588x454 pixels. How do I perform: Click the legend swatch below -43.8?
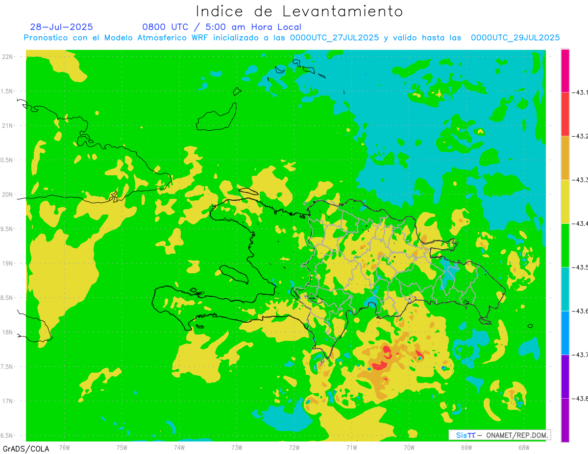click(x=565, y=420)
